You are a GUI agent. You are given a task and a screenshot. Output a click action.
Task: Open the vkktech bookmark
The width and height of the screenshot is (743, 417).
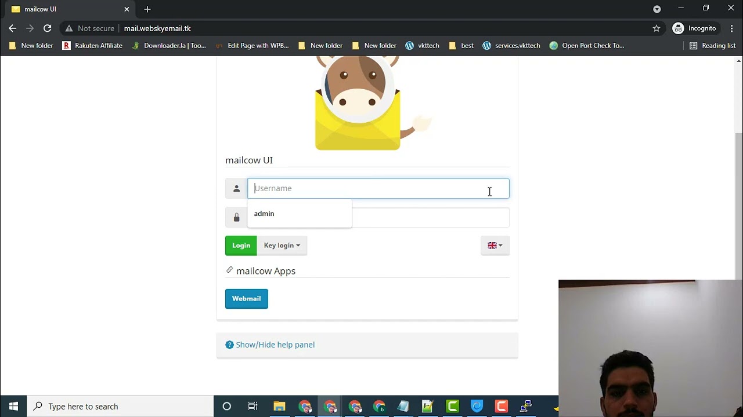tap(422, 45)
